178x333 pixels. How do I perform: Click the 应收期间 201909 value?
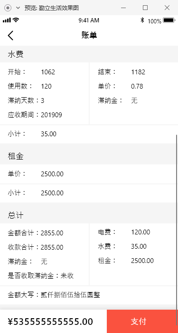click(51, 115)
